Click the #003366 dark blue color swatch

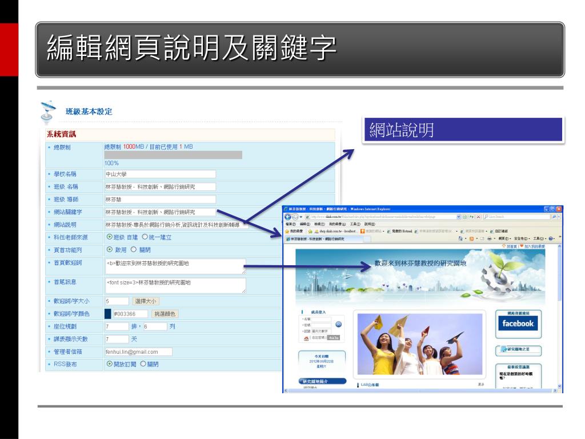tap(108, 314)
